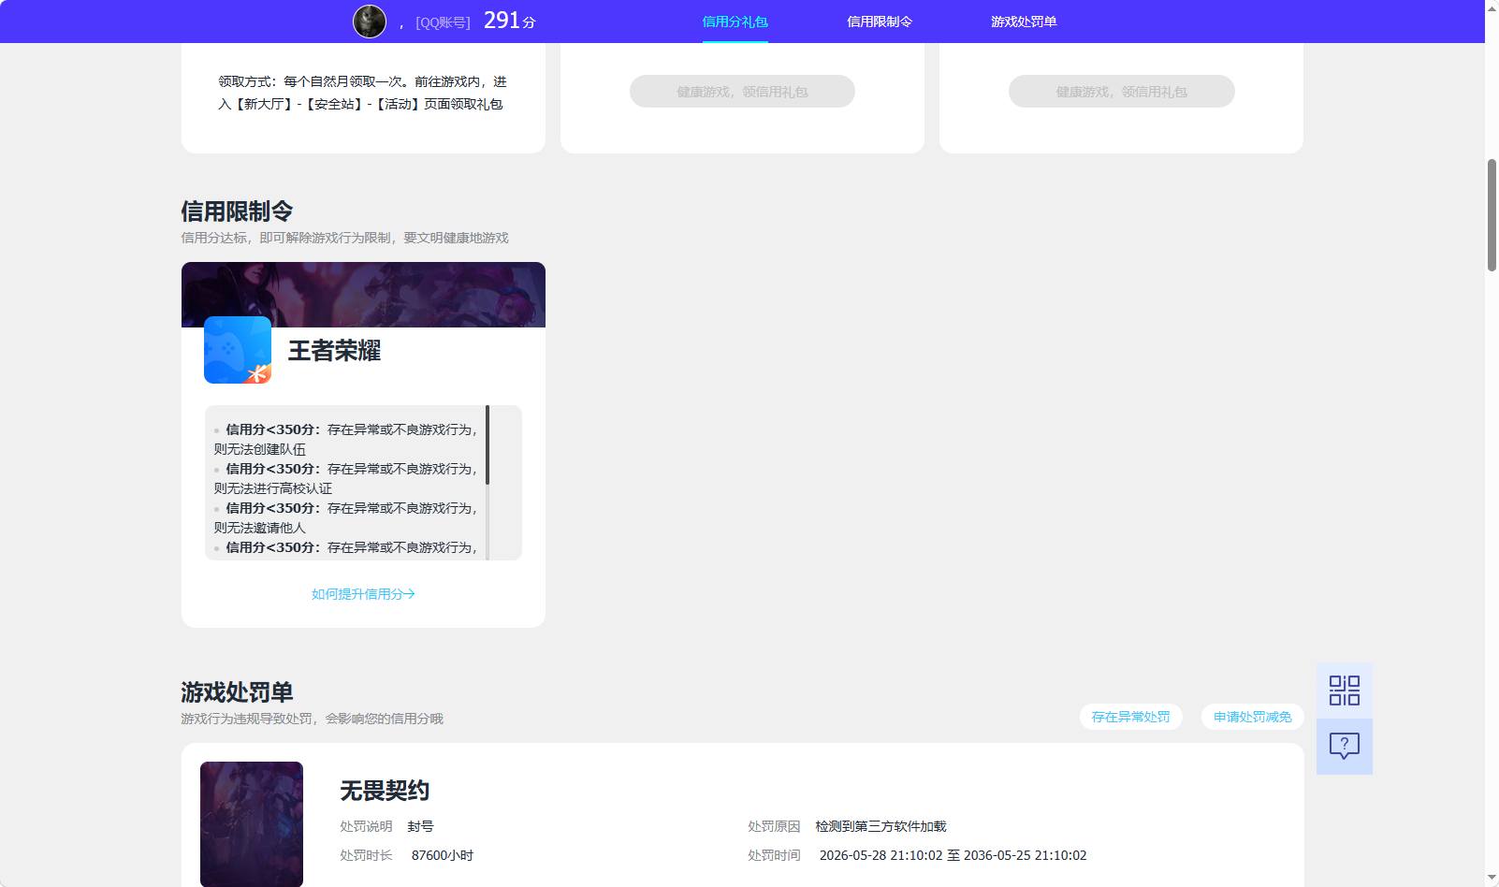
Task: Click 游戏行为违规导致处罚 subtitle text
Action: point(312,719)
